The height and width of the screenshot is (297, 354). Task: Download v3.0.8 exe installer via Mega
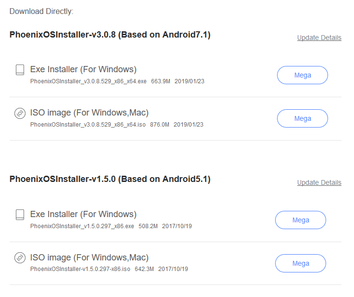(x=303, y=75)
